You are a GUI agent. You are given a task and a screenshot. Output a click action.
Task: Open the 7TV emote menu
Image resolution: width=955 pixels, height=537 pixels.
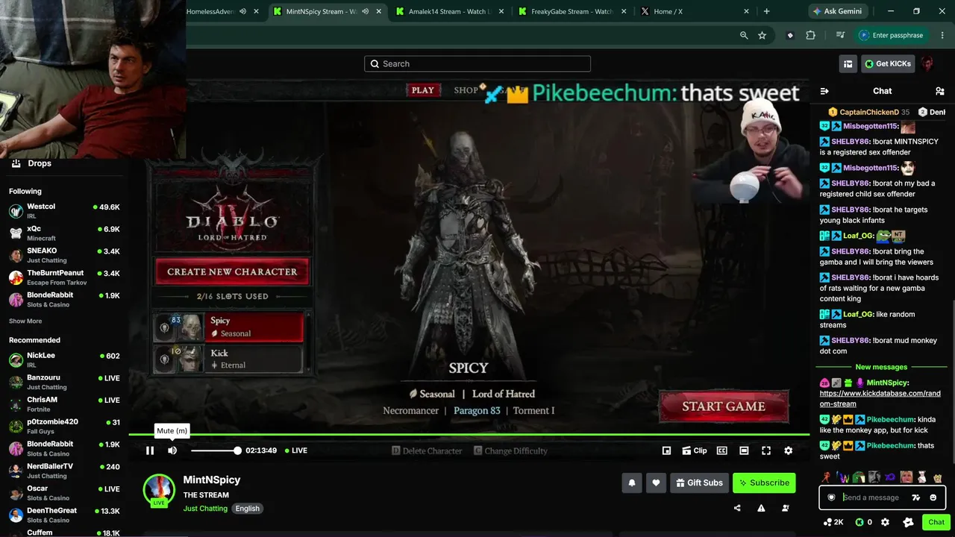916,497
